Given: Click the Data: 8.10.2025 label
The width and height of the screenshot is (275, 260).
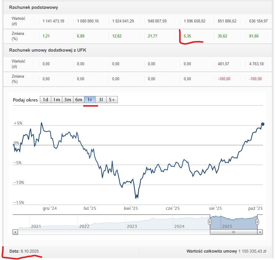Looking at the screenshot, I should pos(24,251).
